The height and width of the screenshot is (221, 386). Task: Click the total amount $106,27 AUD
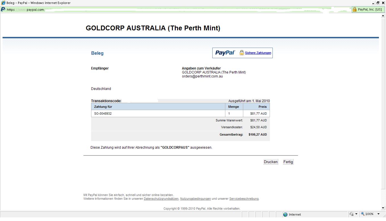coord(258,134)
